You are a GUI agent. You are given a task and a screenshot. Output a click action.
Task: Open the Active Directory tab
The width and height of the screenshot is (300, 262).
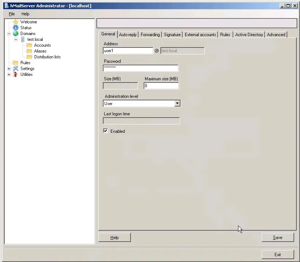pyautogui.click(x=249, y=34)
